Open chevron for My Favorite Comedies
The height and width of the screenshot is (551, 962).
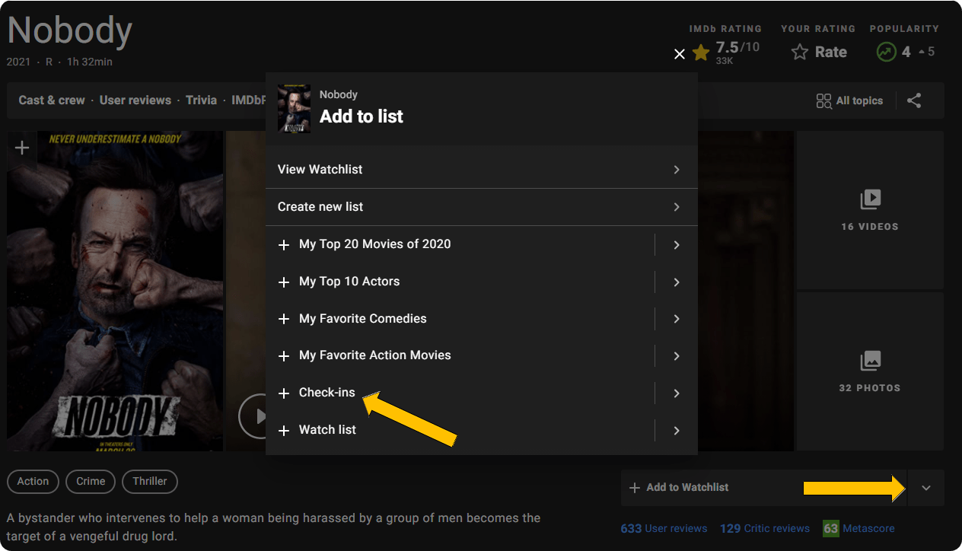click(x=677, y=319)
